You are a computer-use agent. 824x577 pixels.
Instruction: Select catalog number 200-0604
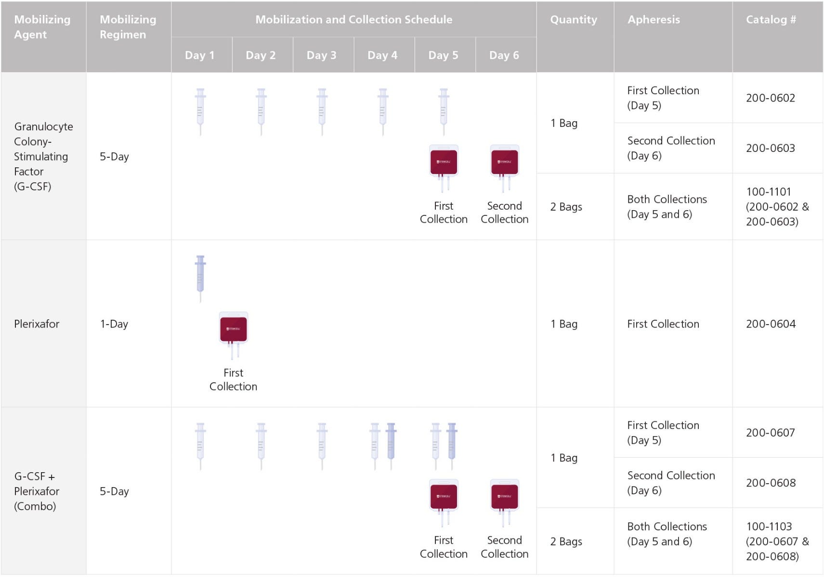(771, 324)
